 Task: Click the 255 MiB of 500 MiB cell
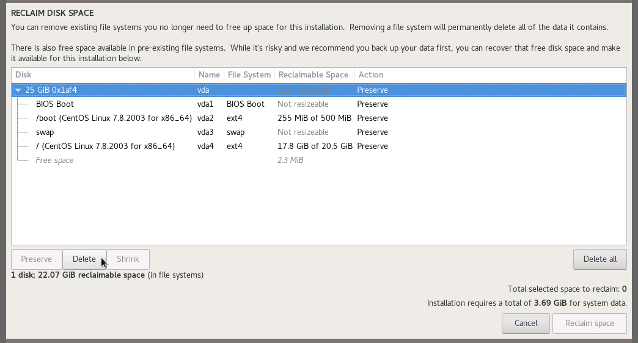(x=314, y=118)
